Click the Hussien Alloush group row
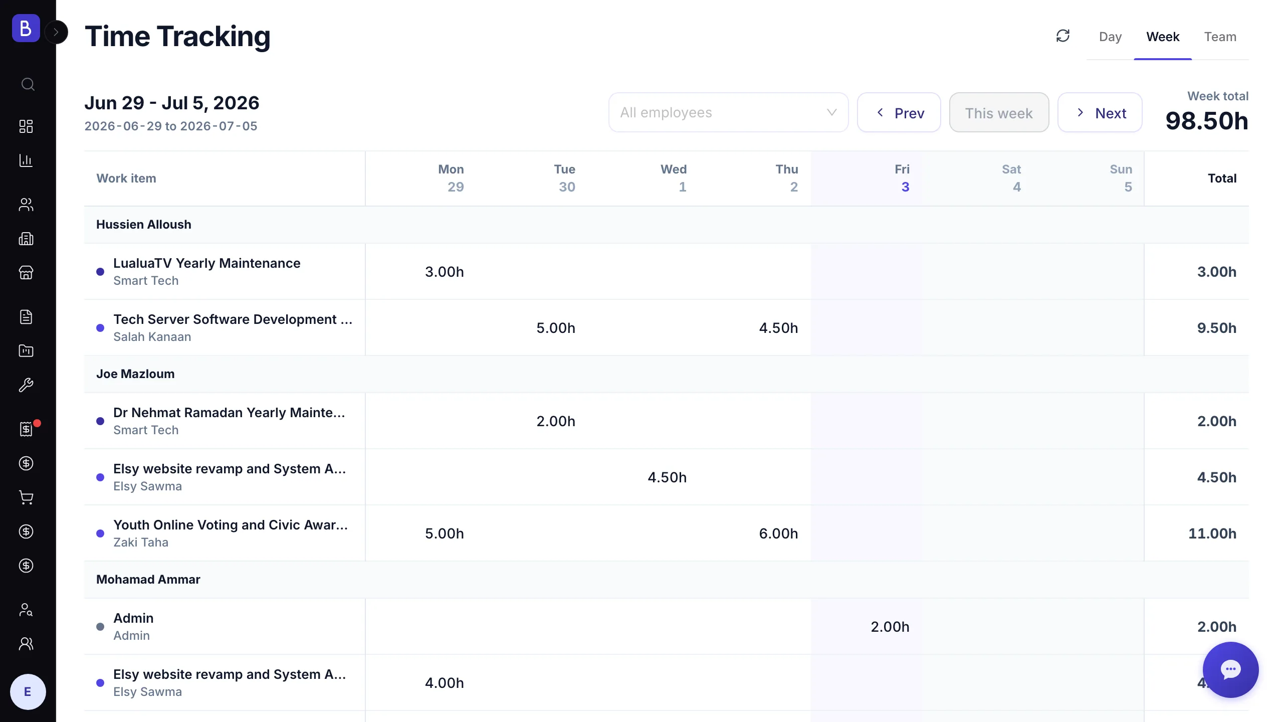This screenshot has width=1283, height=722. pyautogui.click(x=667, y=225)
